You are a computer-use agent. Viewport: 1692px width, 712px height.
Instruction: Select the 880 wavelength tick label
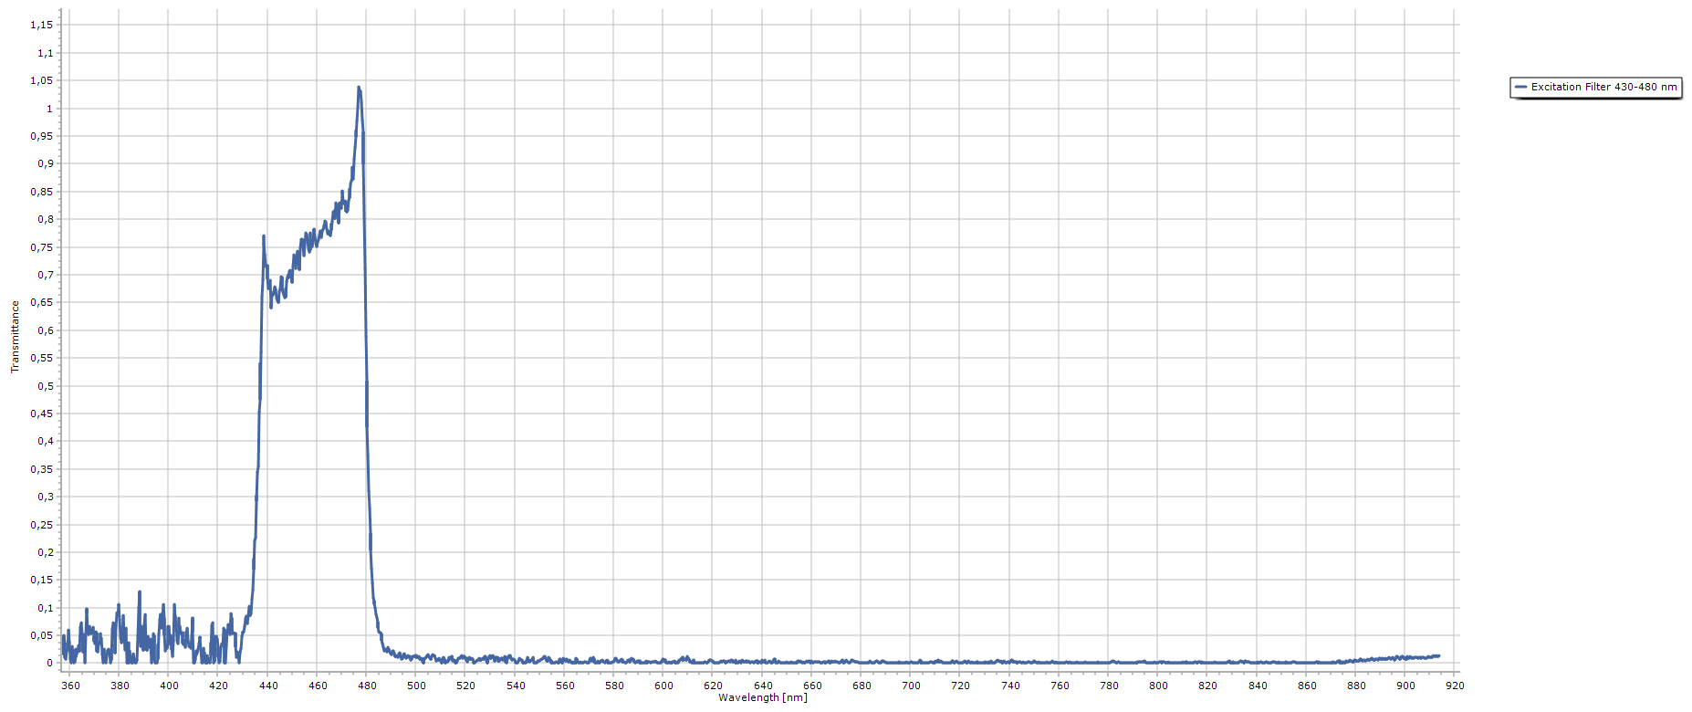click(1356, 686)
